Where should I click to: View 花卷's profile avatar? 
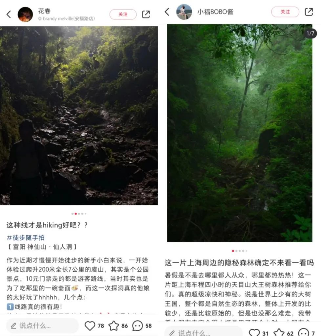25,14
